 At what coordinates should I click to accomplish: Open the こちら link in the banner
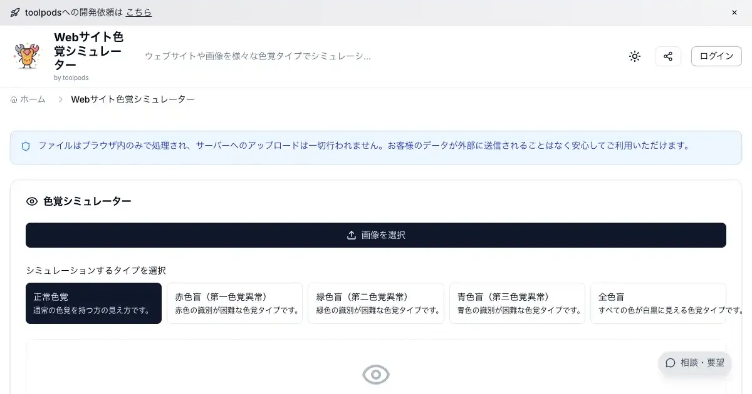coord(138,13)
